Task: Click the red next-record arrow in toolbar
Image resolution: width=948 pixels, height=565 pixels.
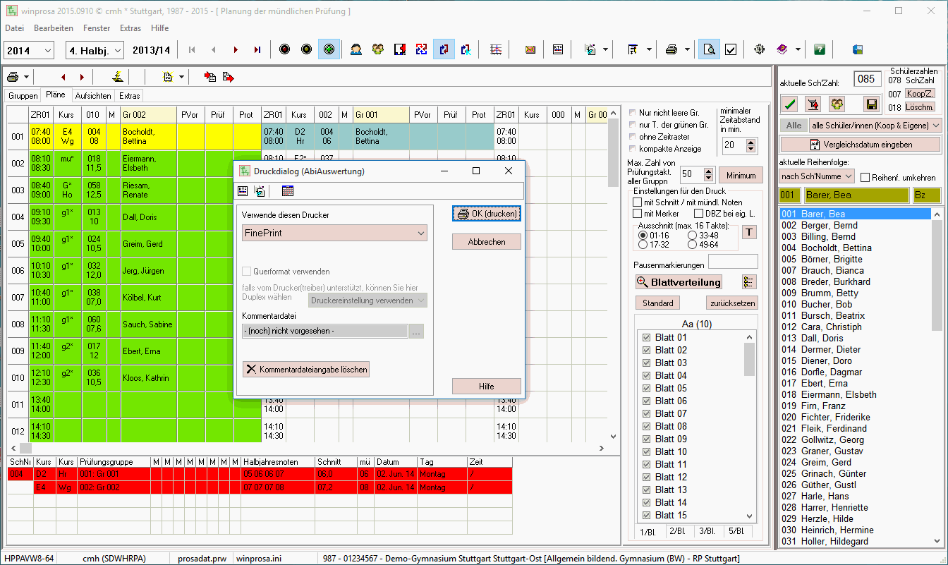Action: [x=236, y=49]
